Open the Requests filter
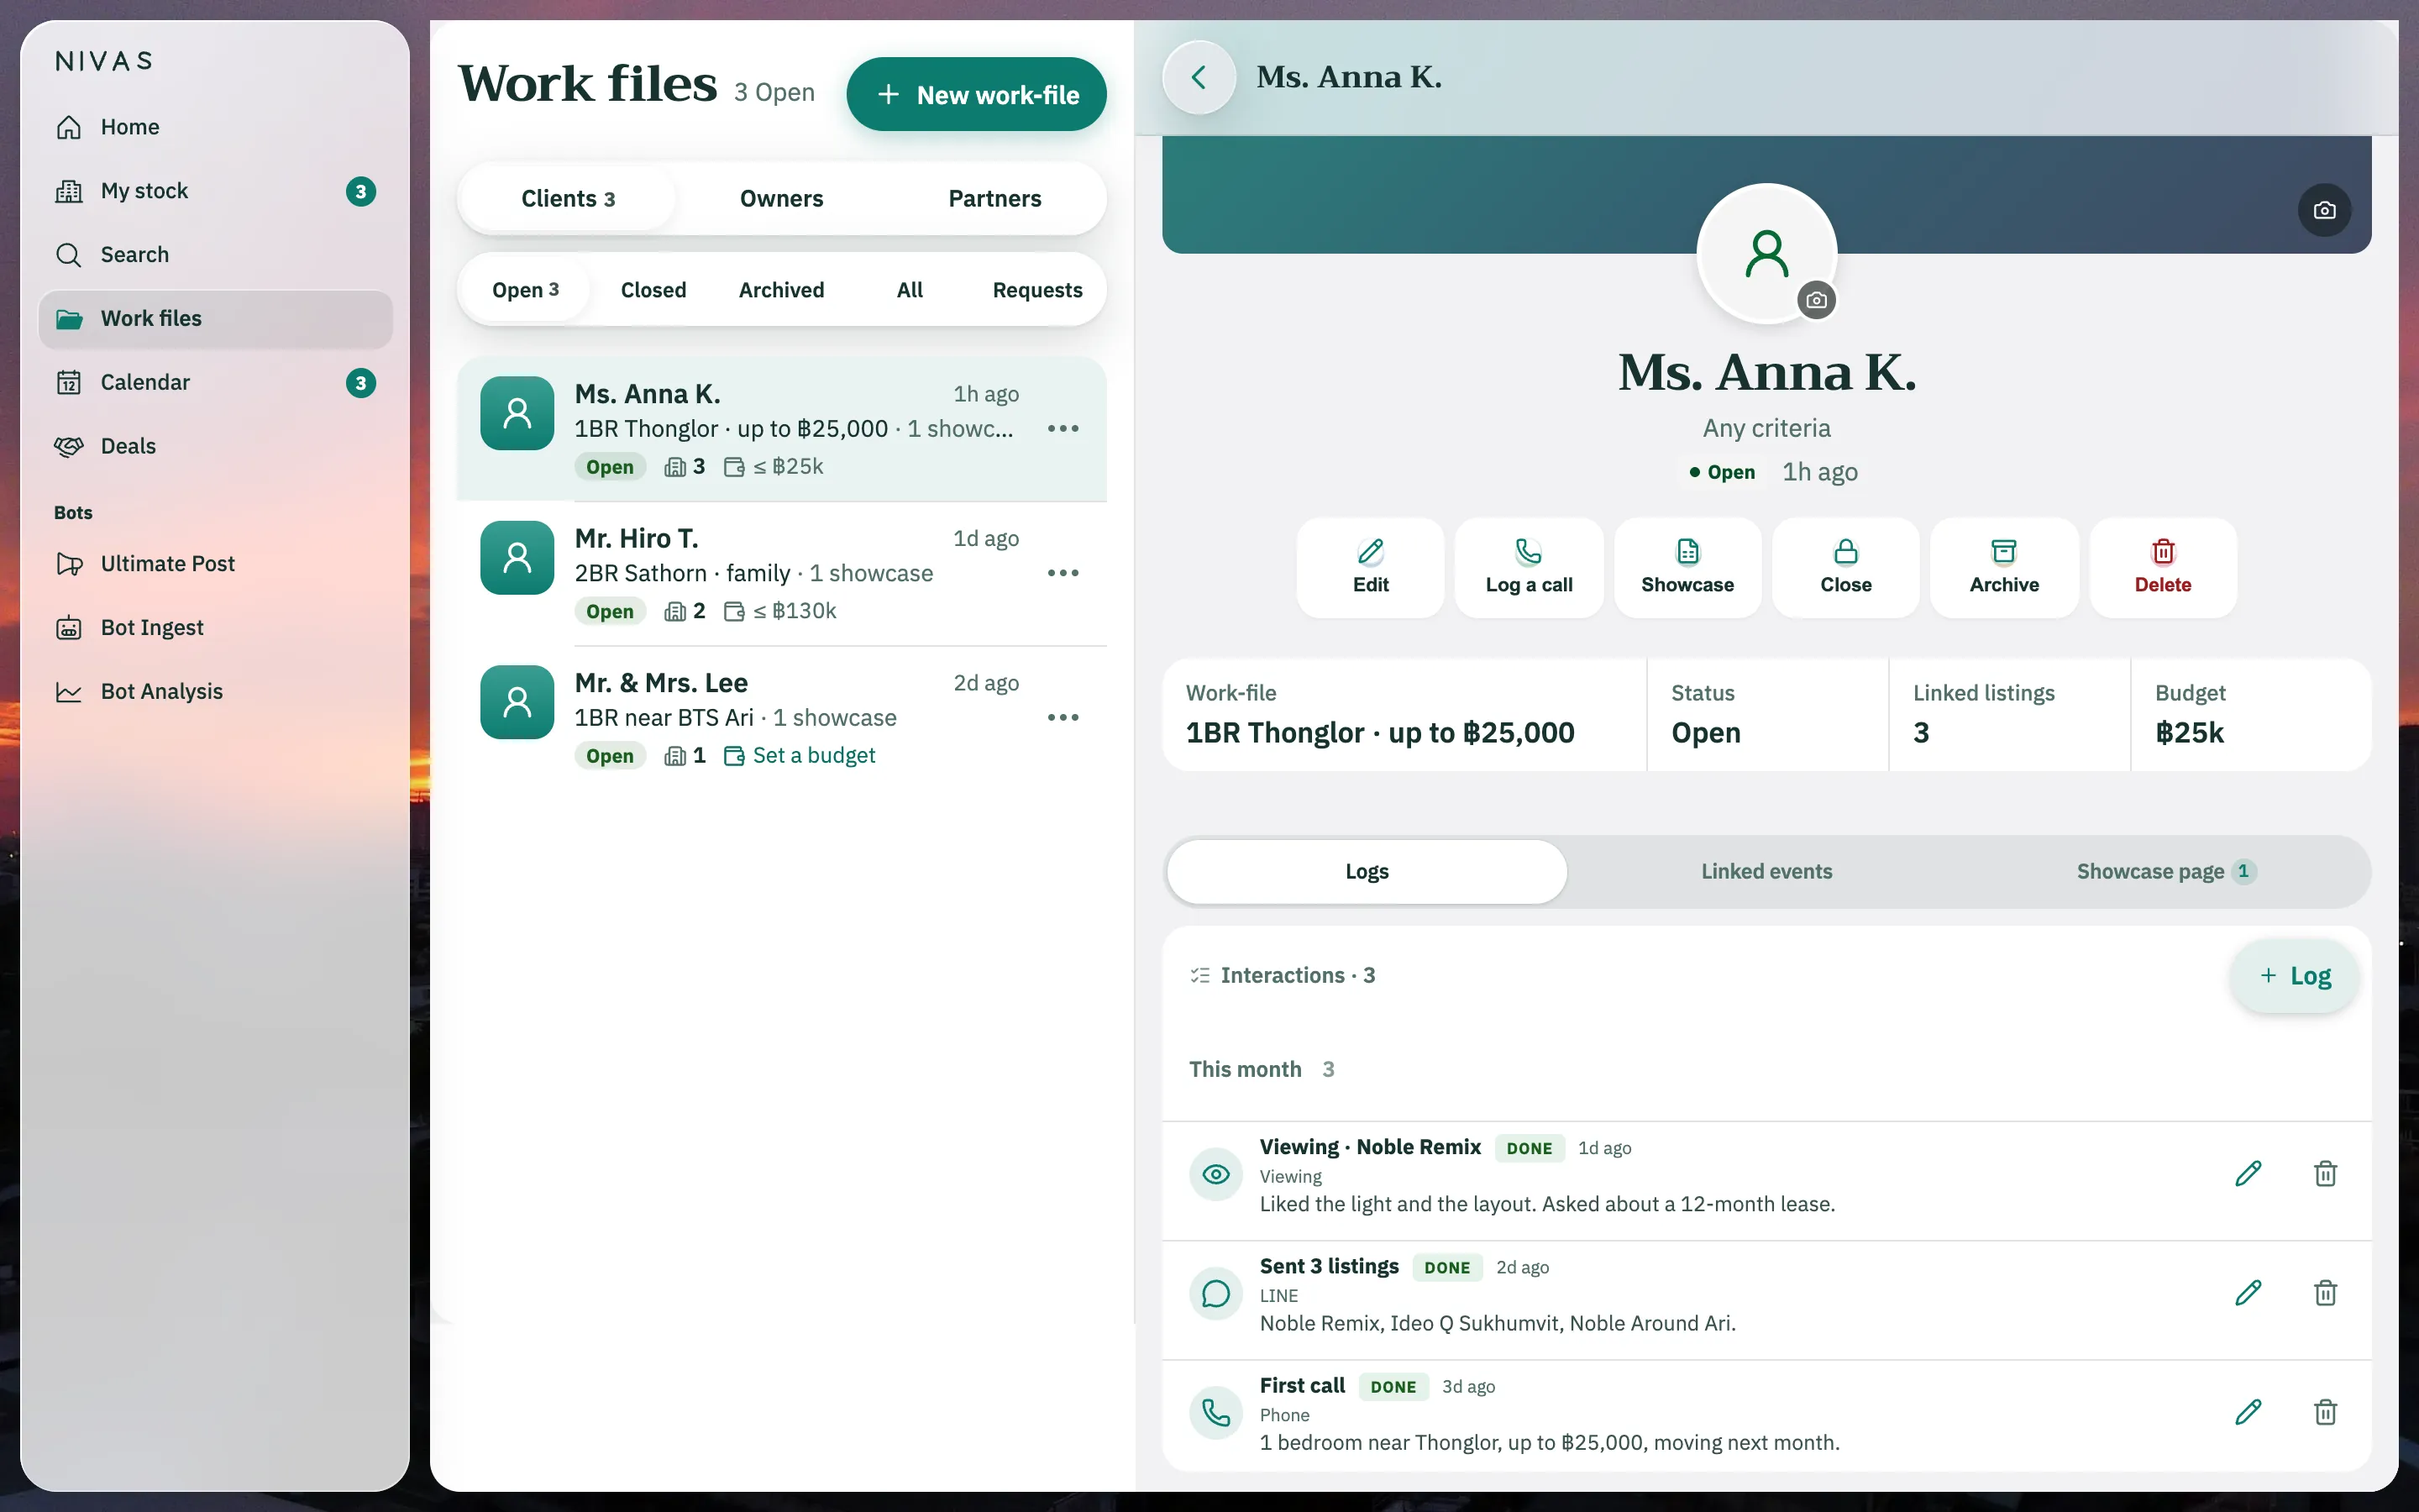2419x1512 pixels. click(x=1037, y=290)
